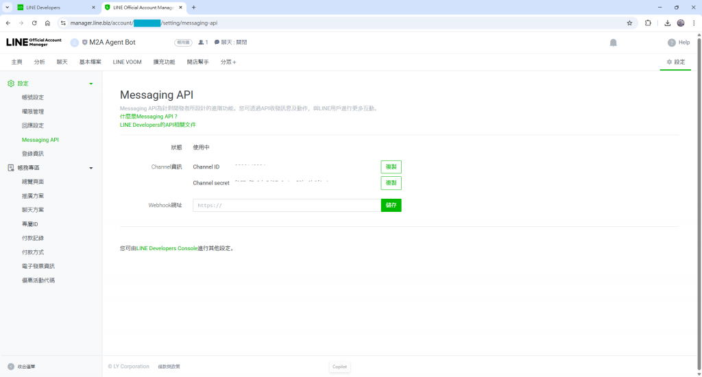This screenshot has height=377, width=702.
Task: Open 分析 analytics tab
Action: [x=39, y=62]
